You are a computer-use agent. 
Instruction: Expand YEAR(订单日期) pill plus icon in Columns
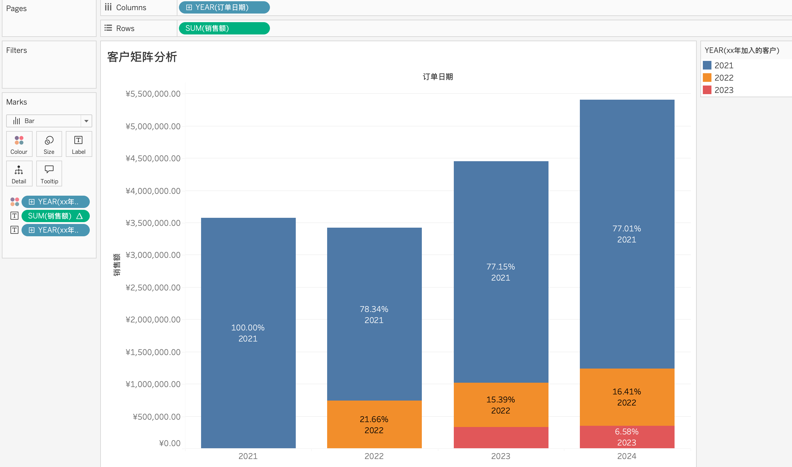click(x=189, y=8)
